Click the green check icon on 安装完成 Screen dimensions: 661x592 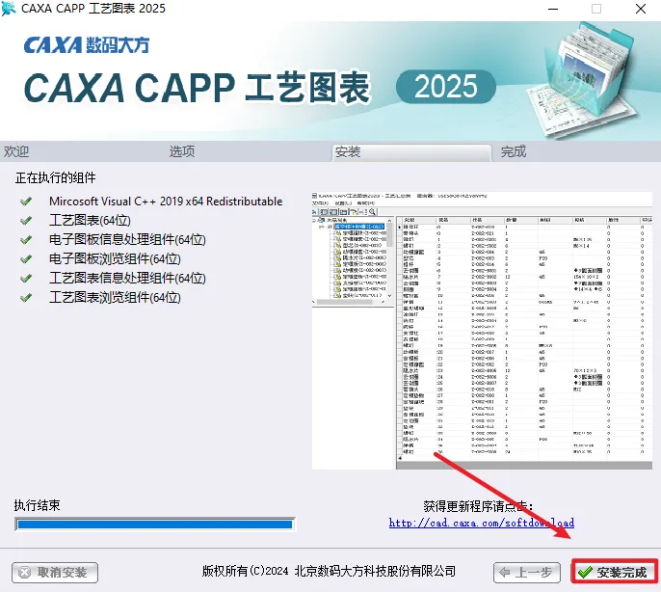coord(585,572)
